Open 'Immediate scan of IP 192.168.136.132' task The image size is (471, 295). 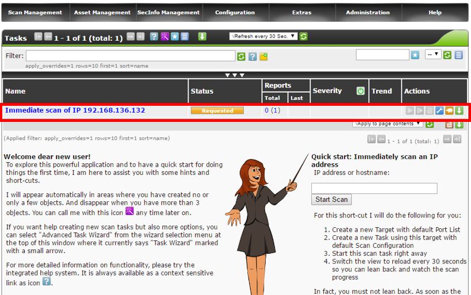(x=75, y=110)
